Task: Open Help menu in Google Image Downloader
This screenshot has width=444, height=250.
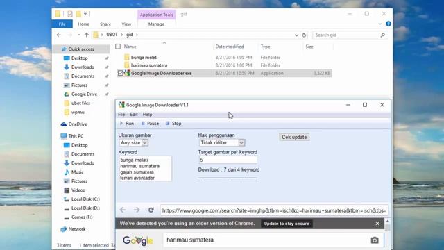Action: pos(147,115)
